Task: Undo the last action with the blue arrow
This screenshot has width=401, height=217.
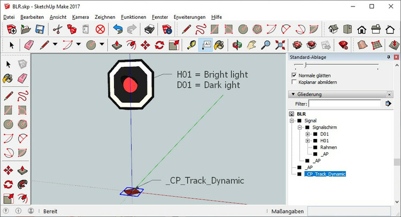Action: point(118,29)
